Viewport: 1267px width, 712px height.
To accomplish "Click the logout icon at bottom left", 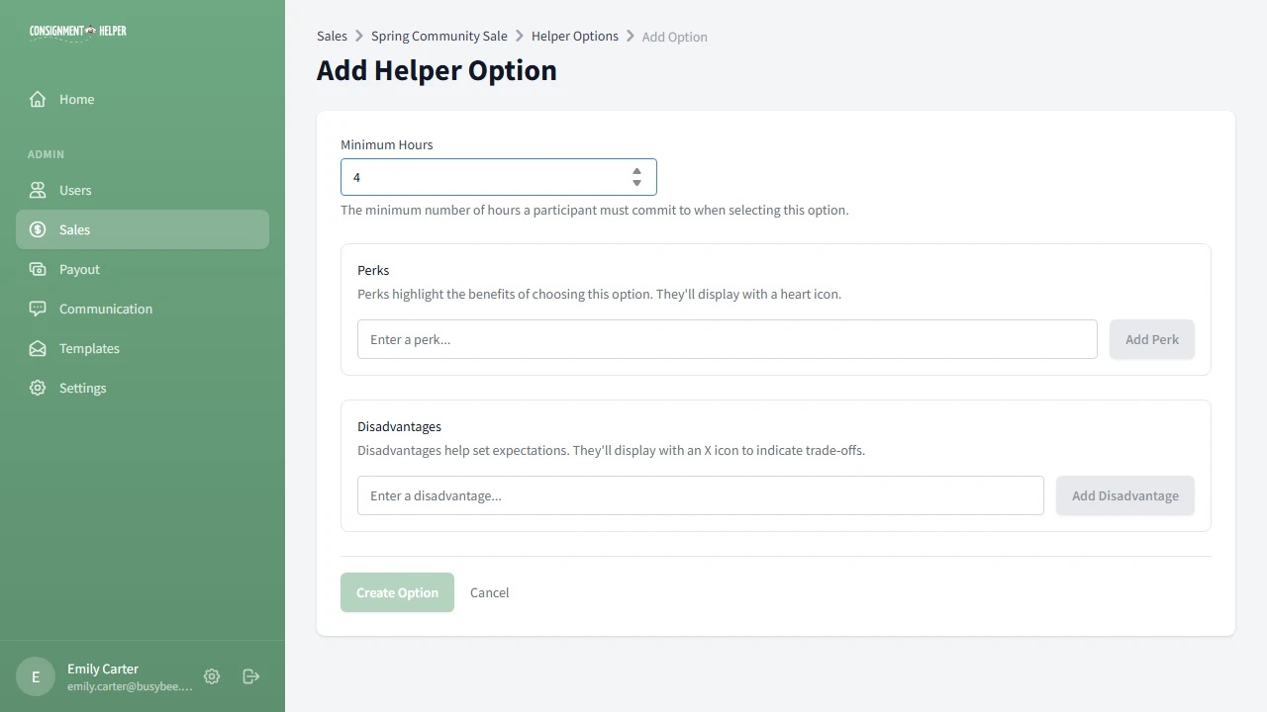I will pos(250,676).
